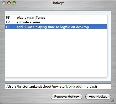Minimize the HotKeys window with yellow button
116x104 pixels.
pos(9,3)
